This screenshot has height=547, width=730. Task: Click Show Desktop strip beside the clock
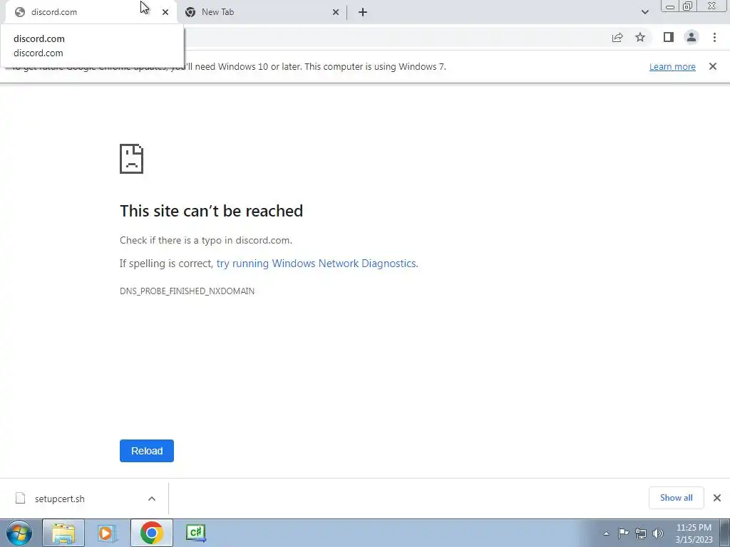pyautogui.click(x=725, y=533)
